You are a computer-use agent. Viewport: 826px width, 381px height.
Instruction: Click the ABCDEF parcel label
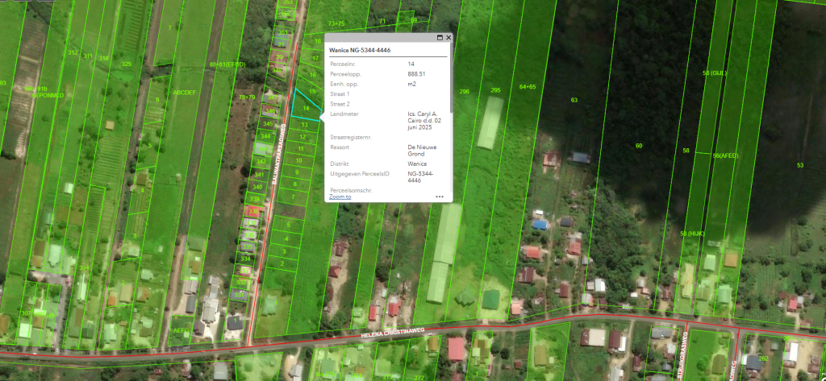[x=184, y=93]
